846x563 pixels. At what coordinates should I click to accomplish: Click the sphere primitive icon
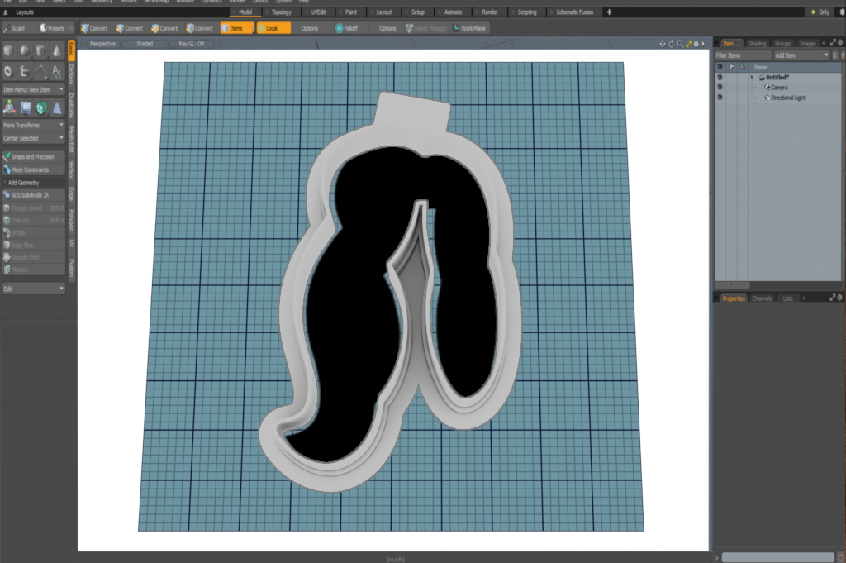coord(25,52)
